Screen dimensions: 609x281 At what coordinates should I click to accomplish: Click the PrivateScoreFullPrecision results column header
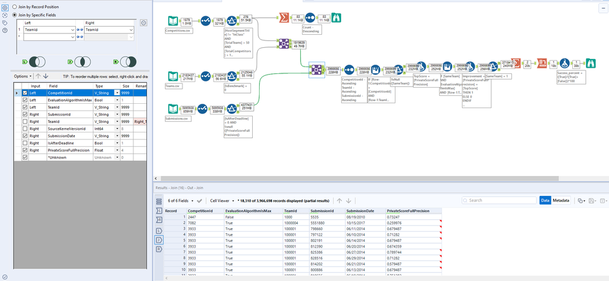(x=413, y=211)
